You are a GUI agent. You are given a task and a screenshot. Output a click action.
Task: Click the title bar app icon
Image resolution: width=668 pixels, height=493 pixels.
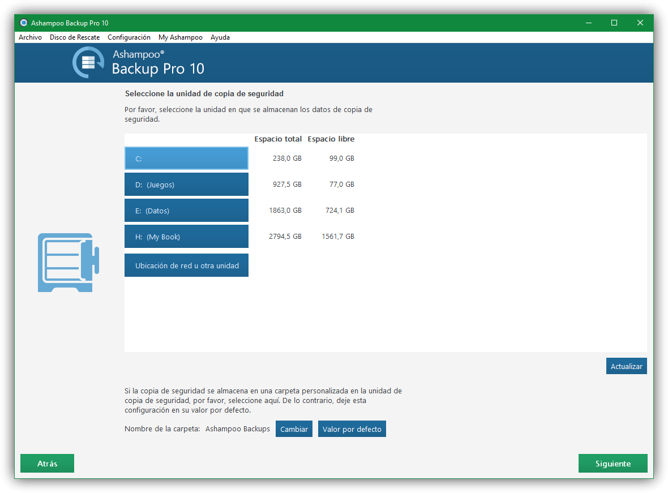pyautogui.click(x=24, y=23)
